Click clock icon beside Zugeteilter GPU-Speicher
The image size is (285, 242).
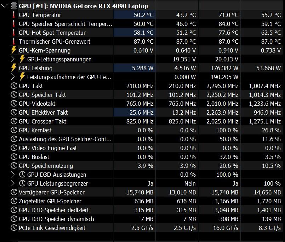coord(14,201)
